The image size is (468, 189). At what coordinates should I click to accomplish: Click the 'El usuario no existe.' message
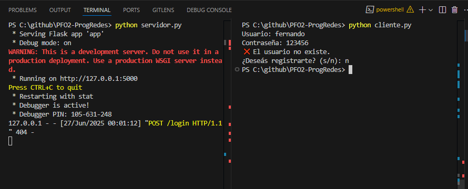pyautogui.click(x=291, y=52)
